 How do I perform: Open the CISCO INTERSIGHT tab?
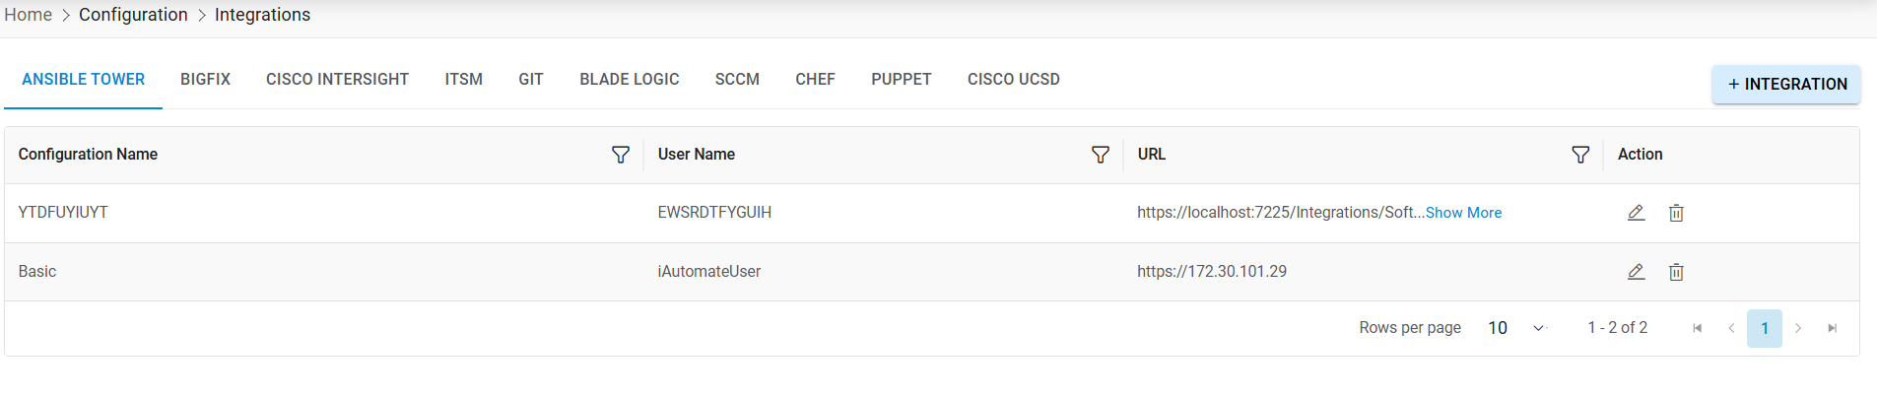coord(337,79)
